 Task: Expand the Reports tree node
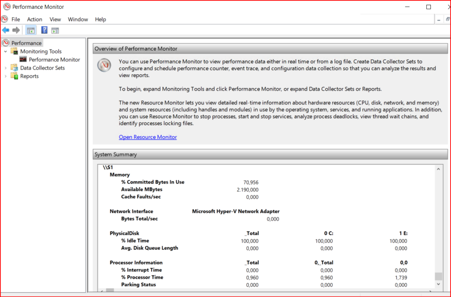coord(6,76)
